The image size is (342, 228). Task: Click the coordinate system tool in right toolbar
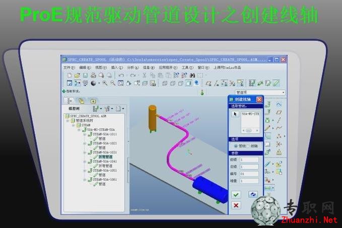pyautogui.click(x=279, y=144)
